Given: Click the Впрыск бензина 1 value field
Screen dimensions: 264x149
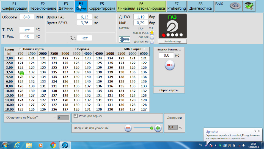Looking at the screenshot, I should click(166, 55).
